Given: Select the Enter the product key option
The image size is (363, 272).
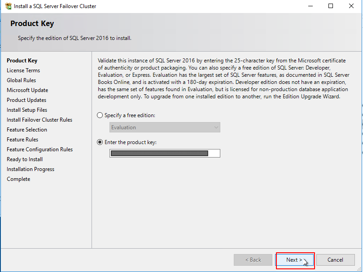Looking at the screenshot, I should [99, 142].
